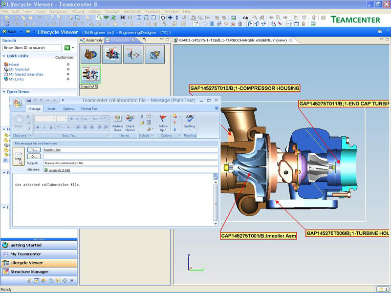Open the dropdown beside the search go button

click(73, 47)
